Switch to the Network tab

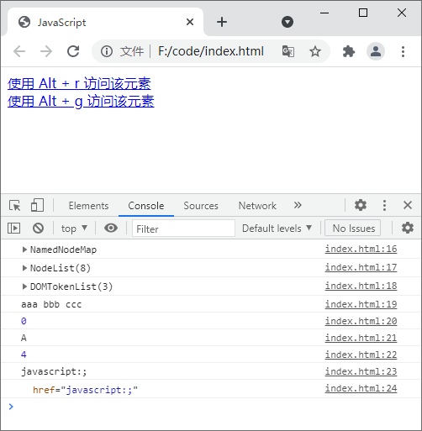tap(257, 206)
